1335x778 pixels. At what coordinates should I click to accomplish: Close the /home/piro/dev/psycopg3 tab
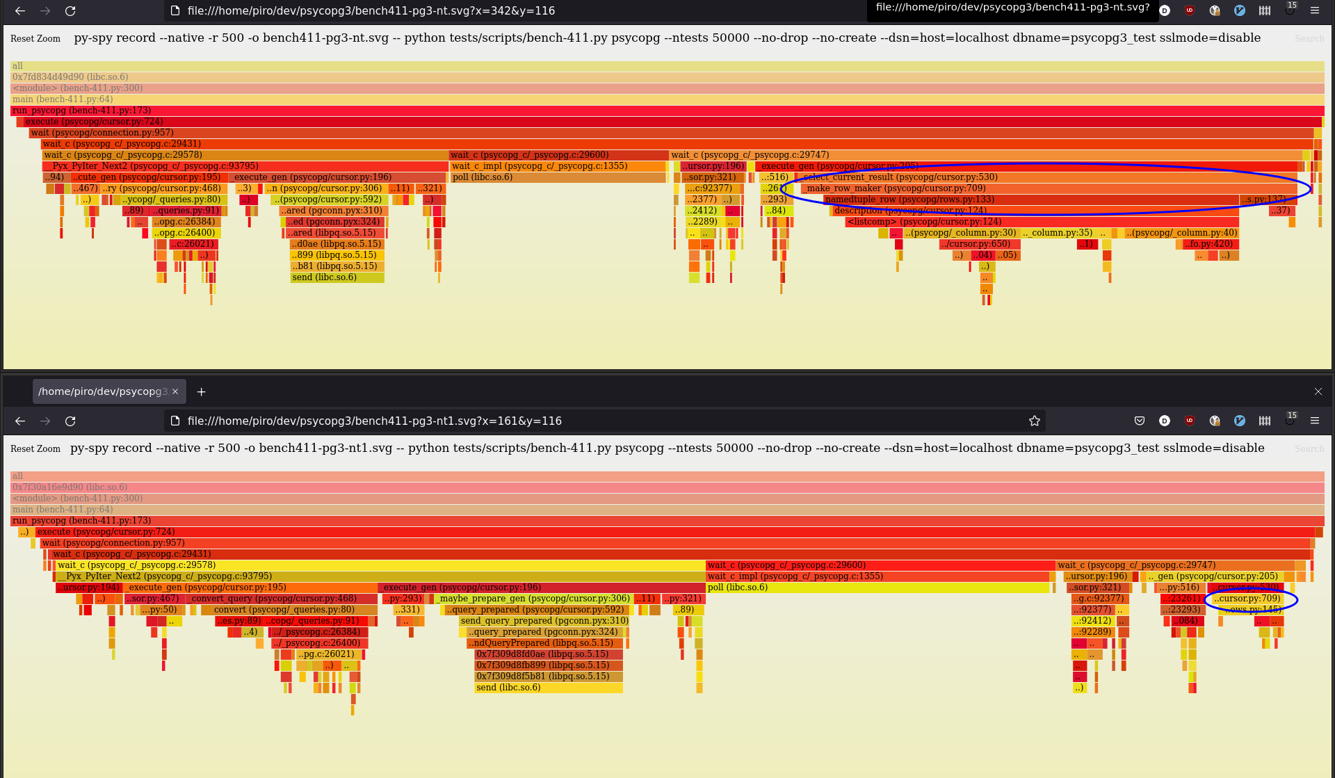[x=175, y=391]
